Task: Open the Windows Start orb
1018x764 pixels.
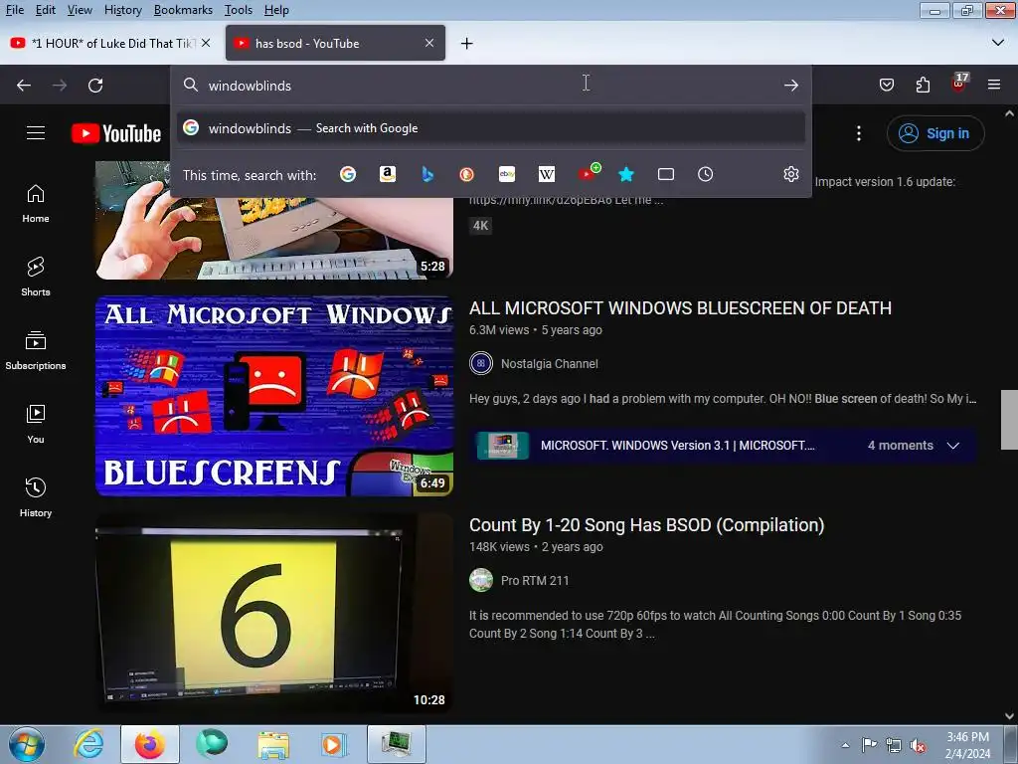Action: tap(27, 744)
